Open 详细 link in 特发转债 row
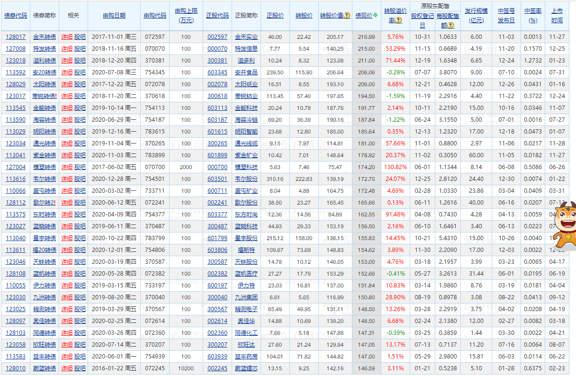 67,49
